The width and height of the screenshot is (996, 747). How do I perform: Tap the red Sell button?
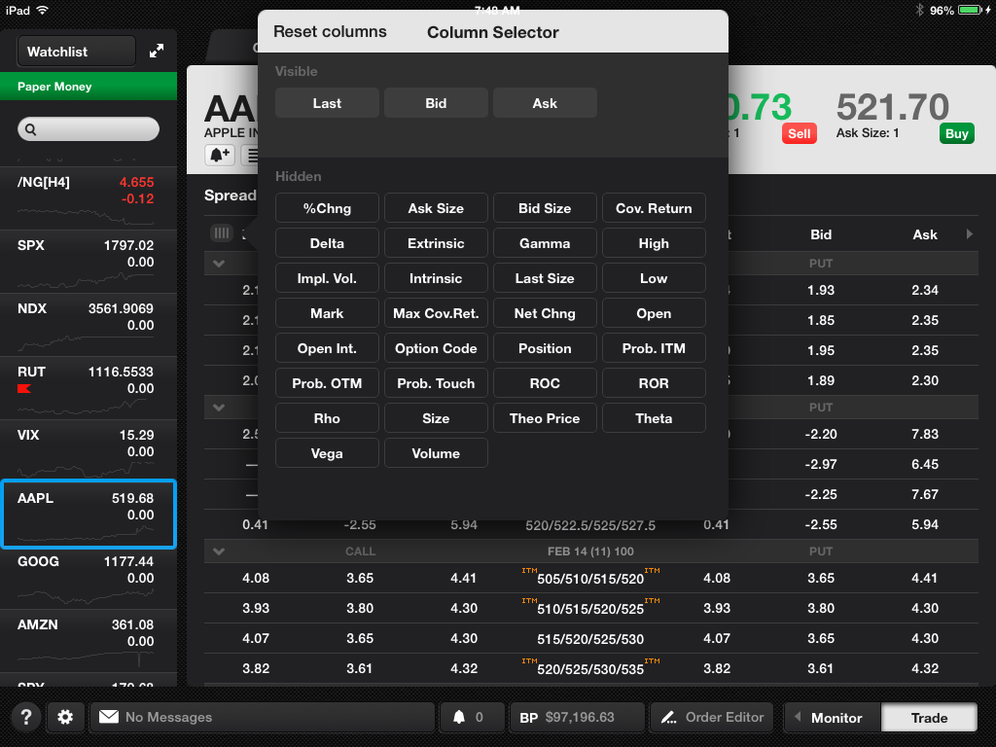click(x=799, y=133)
